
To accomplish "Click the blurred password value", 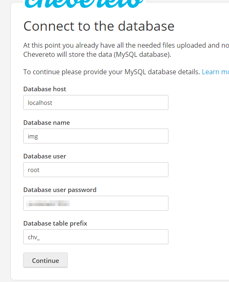I will [48, 204].
